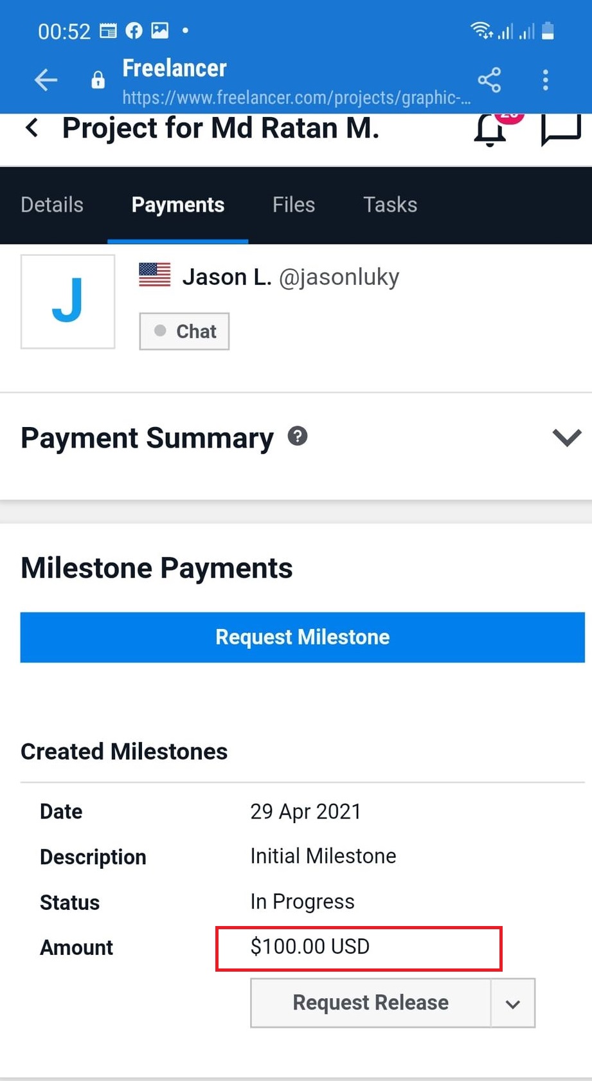Viewport: 592px width, 1081px height.
Task: Open the Files tab
Action: click(x=294, y=204)
